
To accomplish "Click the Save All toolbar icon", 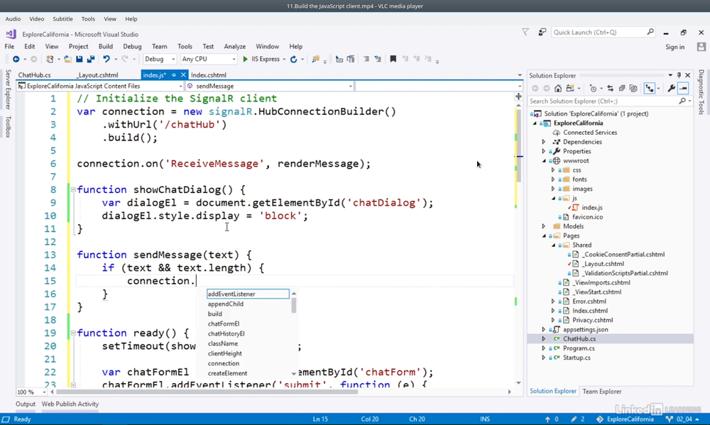I will click(x=91, y=60).
